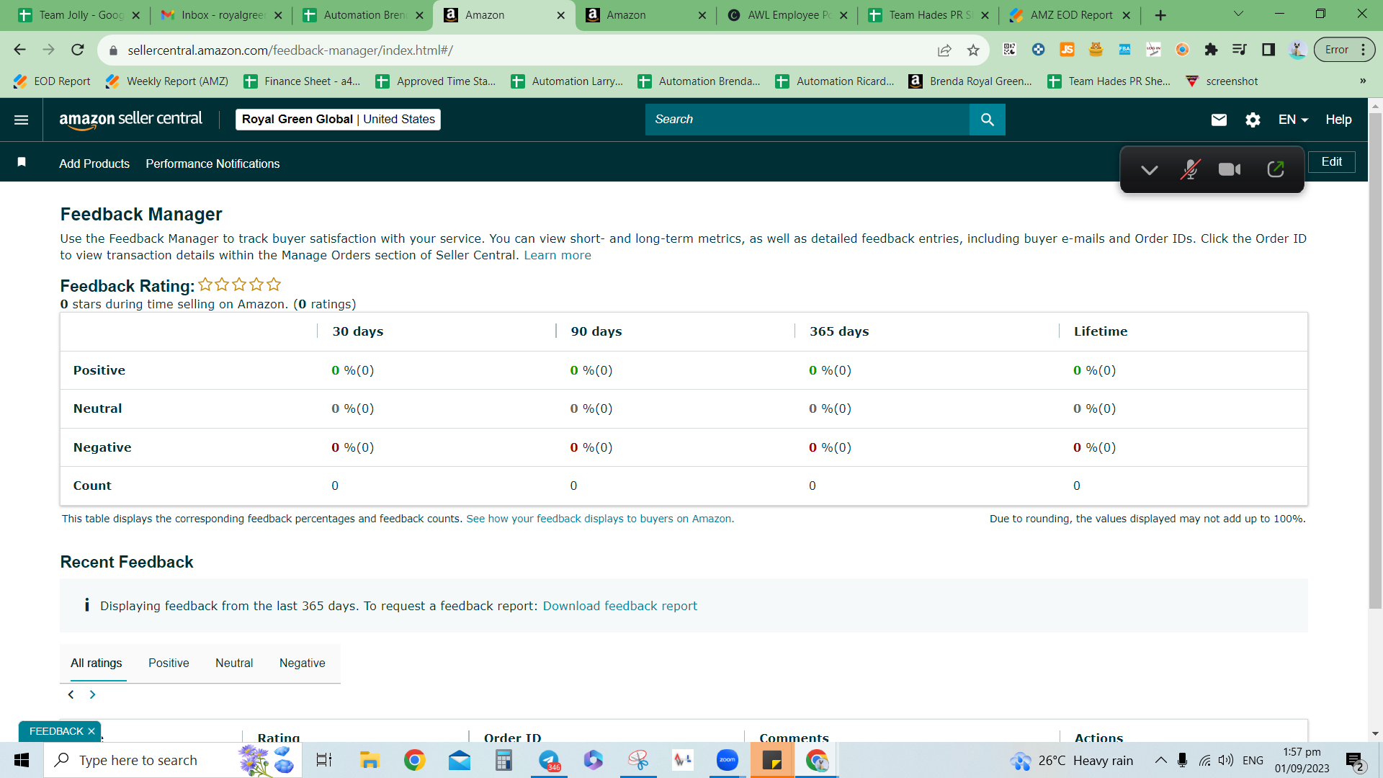Viewport: 1383px width, 778px height.
Task: Open the FBA extension icon
Action: point(1124,50)
